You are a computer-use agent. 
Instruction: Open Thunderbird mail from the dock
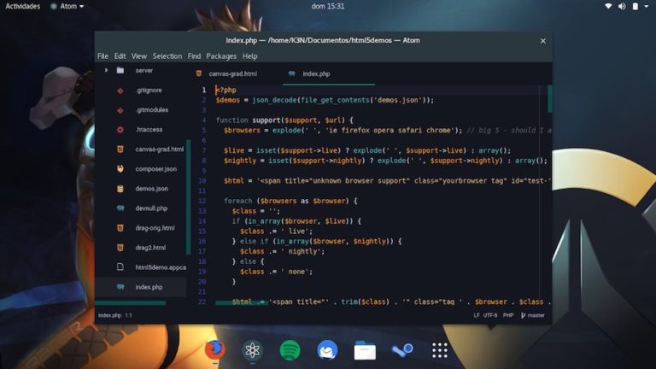click(327, 350)
